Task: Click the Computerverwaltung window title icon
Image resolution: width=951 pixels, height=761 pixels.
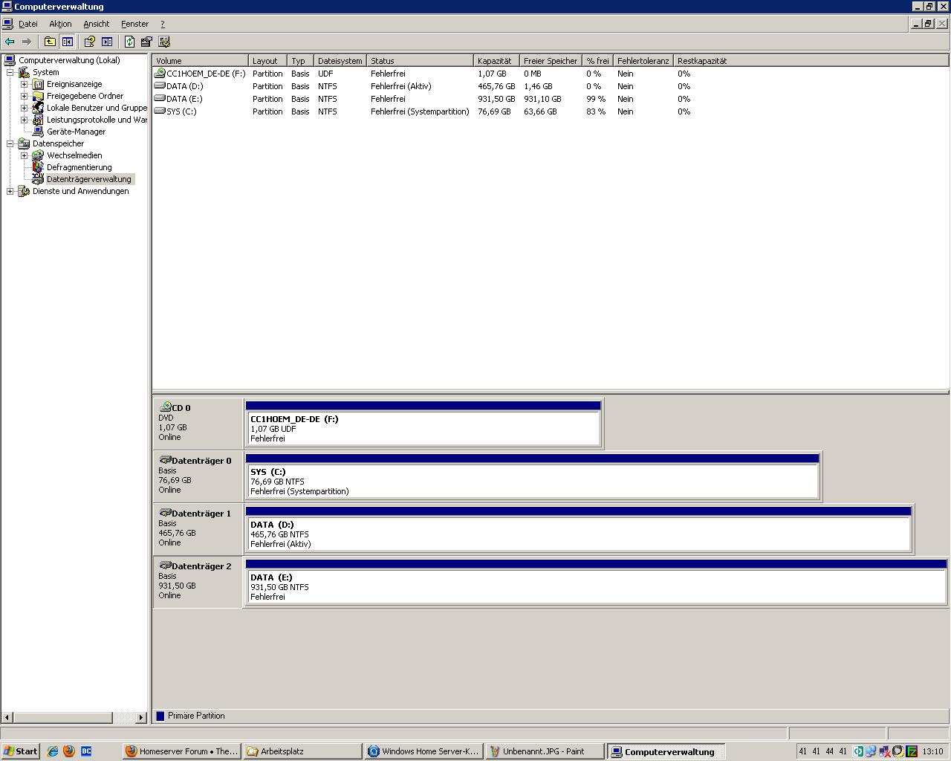Action: coord(7,6)
